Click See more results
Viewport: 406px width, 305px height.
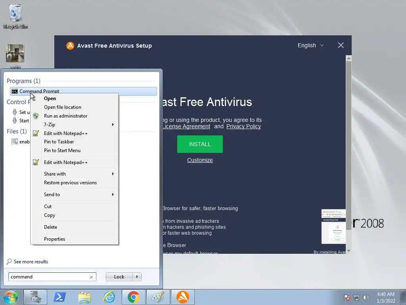tap(31, 262)
